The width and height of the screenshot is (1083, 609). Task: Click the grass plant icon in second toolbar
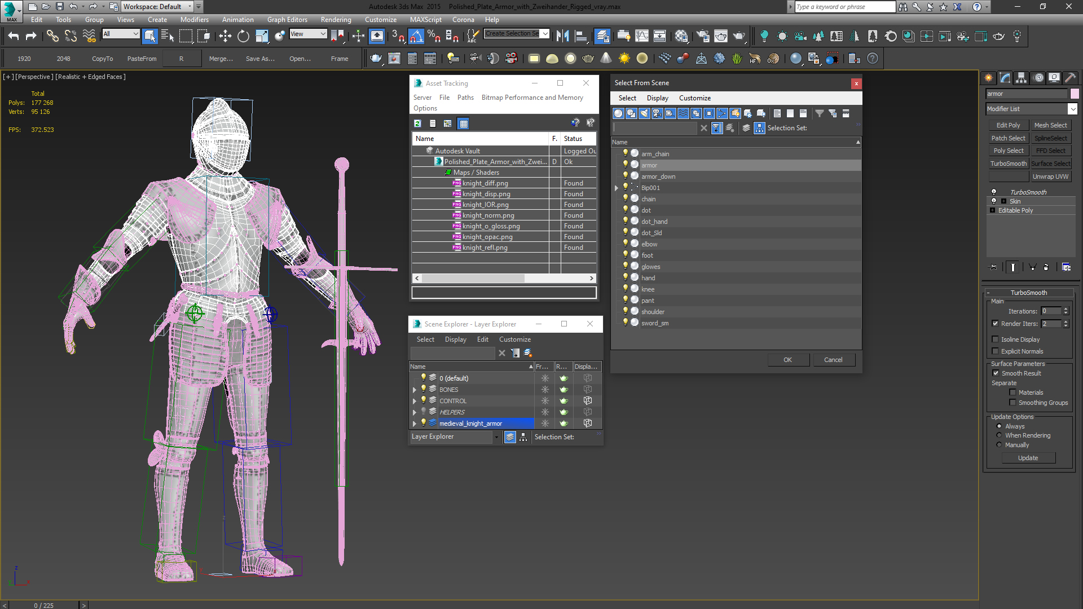tap(737, 58)
